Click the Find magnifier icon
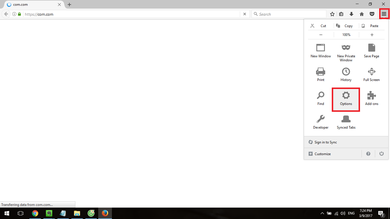 tap(321, 95)
